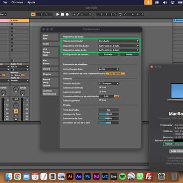This screenshot has width=183, height=183.
Task: Open the input channel dropdown below Ext. In
Action: pos(19,70)
